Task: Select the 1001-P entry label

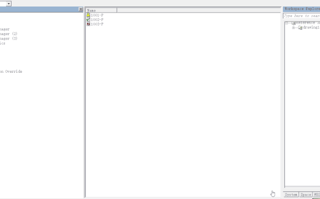Action: click(x=97, y=15)
